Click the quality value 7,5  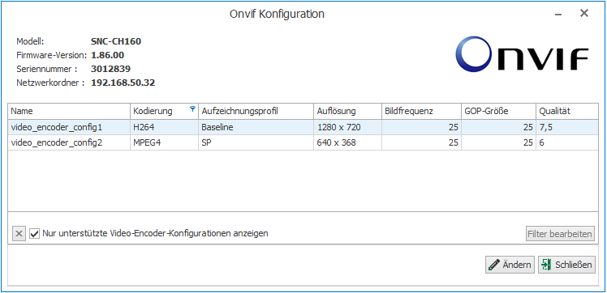coord(567,127)
